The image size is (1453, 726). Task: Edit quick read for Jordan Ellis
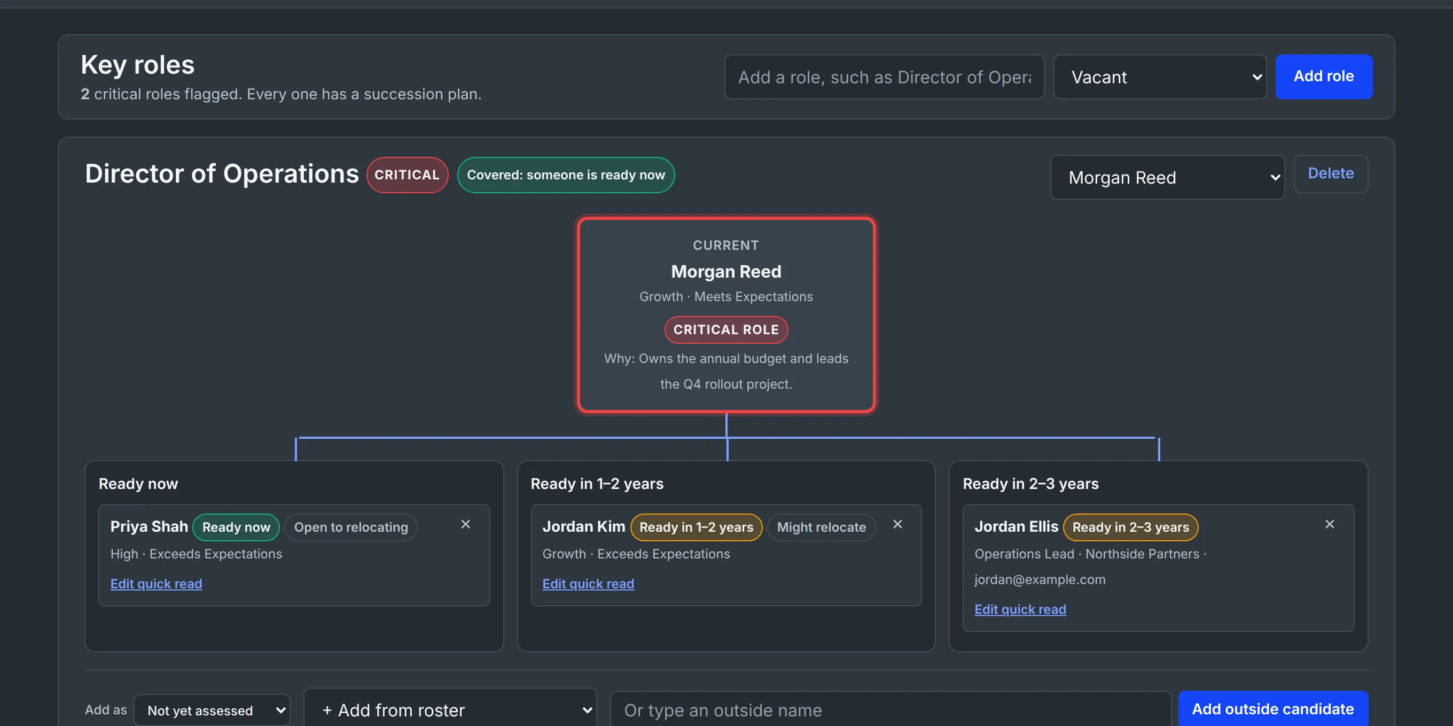click(1020, 609)
